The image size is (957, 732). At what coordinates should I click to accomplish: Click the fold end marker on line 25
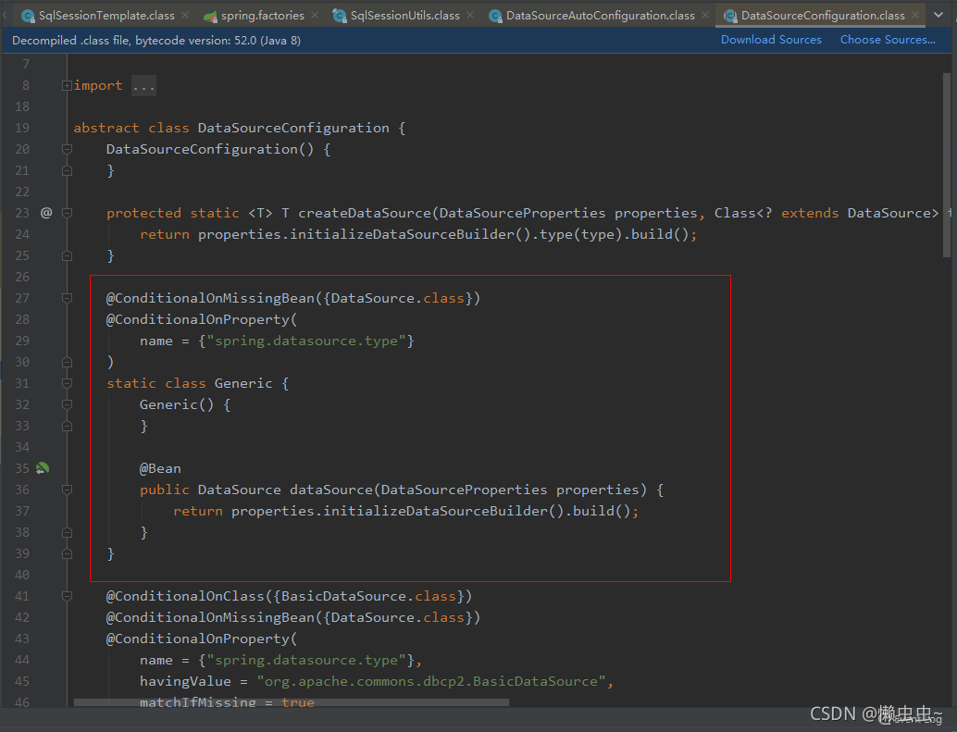coord(68,255)
